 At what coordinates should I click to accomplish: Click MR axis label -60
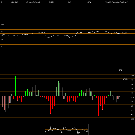(x=132, y=110)
